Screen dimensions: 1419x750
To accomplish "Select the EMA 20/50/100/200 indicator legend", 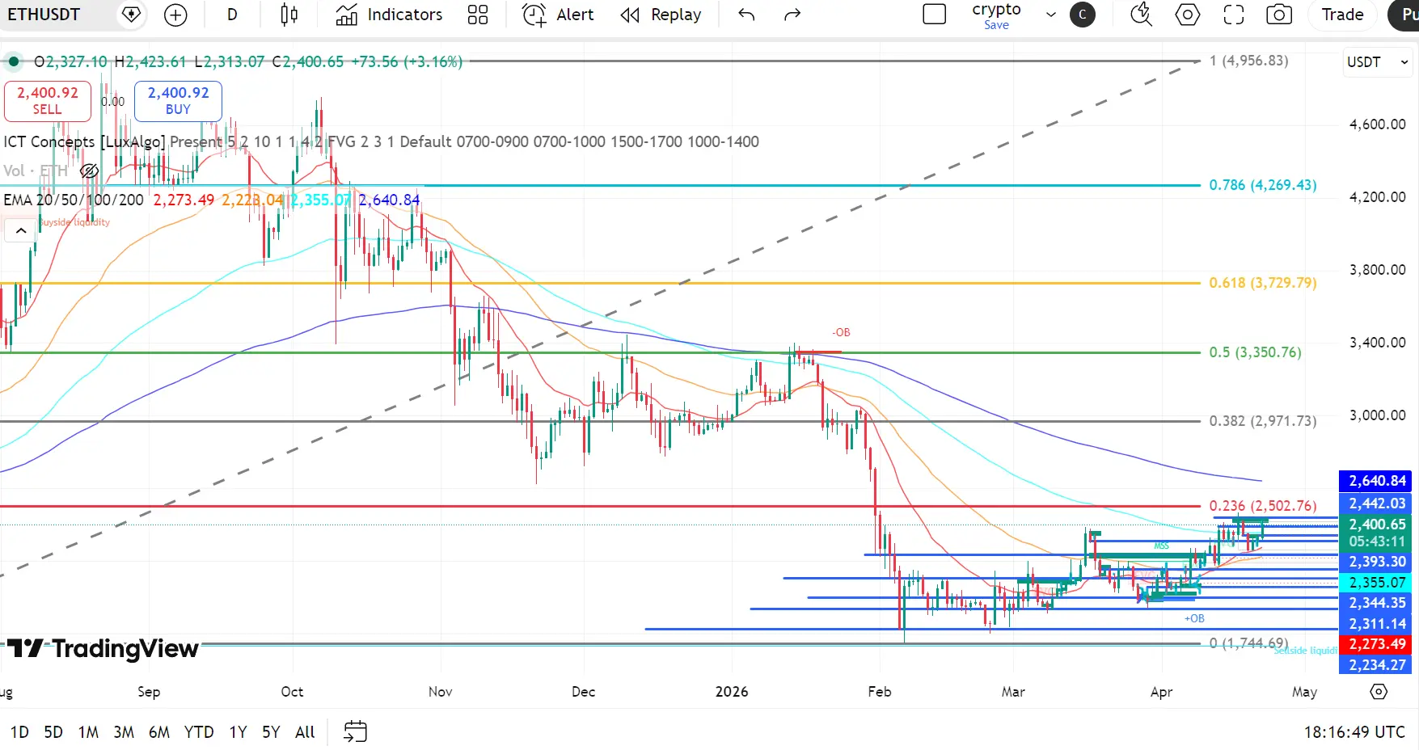I will [74, 200].
